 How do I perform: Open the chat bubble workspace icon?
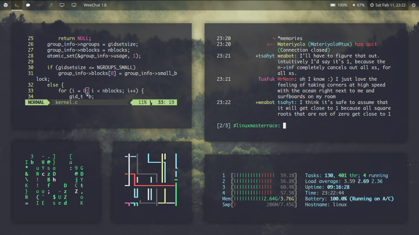point(27,5)
